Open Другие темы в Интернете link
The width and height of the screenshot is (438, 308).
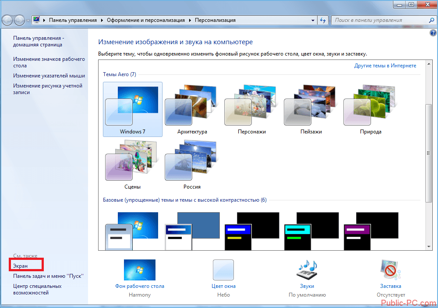pos(385,66)
